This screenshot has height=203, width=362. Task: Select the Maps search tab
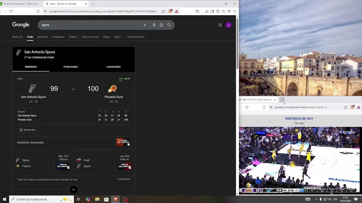click(107, 37)
